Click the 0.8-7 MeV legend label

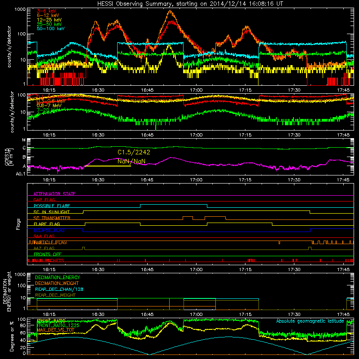(49, 105)
